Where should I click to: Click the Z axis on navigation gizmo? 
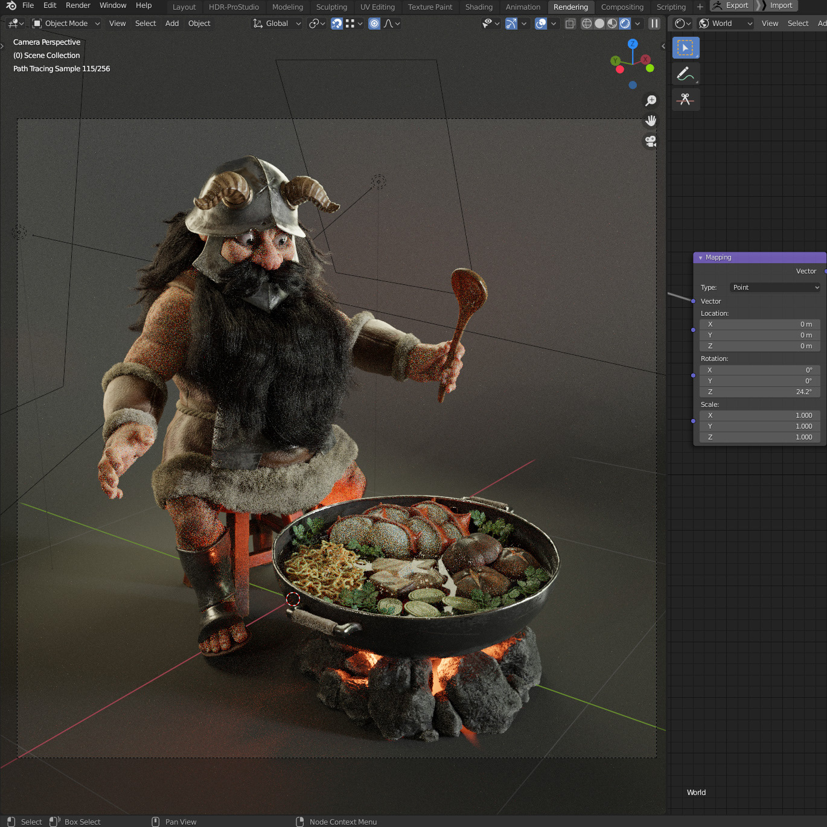coord(633,44)
